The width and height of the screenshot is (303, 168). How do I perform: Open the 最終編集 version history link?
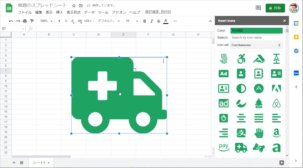158,12
